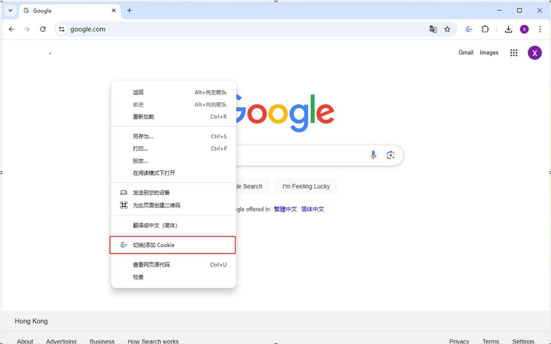Open the Extensions puzzle icon
Image resolution: width=551 pixels, height=344 pixels.
[x=485, y=29]
